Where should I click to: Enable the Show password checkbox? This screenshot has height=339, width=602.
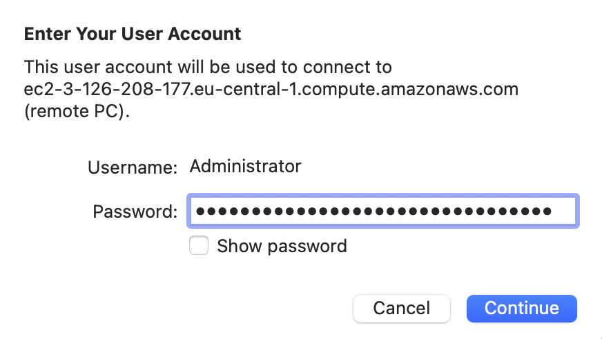click(199, 246)
